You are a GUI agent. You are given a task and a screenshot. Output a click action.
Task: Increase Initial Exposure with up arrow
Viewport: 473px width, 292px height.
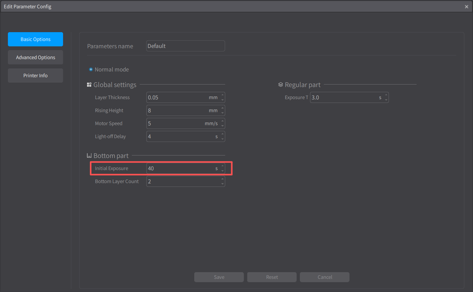(x=223, y=166)
